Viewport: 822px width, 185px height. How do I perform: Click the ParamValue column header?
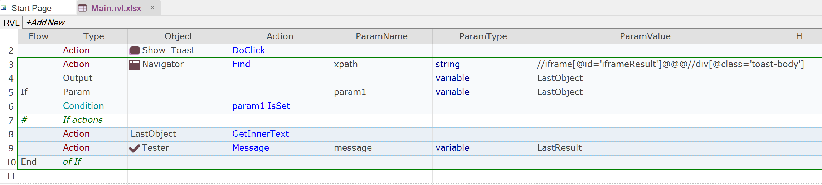tap(645, 36)
